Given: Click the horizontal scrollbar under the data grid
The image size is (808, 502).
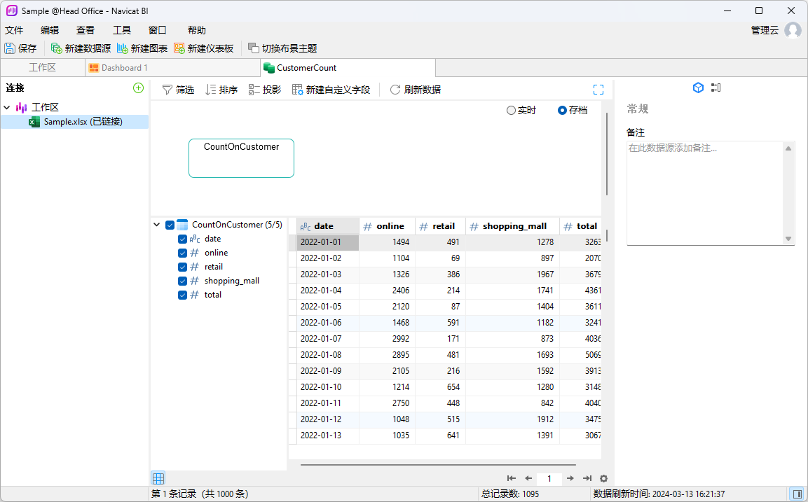Looking at the screenshot, I should (x=438, y=464).
